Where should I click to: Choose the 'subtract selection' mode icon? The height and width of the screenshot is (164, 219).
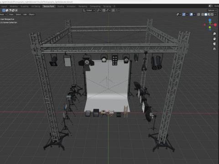click(10, 10)
